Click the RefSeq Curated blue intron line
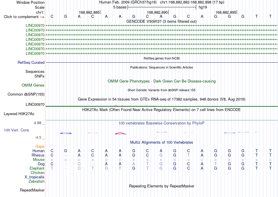This screenshot has width=278, height=197. 162,62
